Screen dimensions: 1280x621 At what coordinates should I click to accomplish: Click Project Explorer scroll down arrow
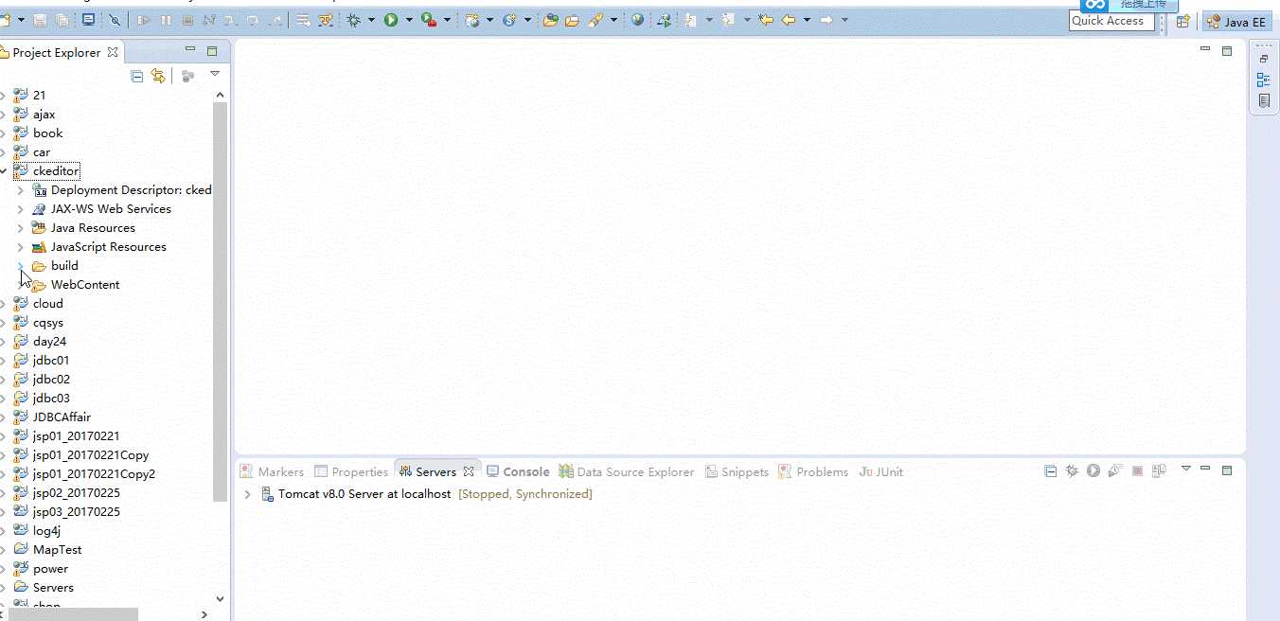pyautogui.click(x=221, y=598)
